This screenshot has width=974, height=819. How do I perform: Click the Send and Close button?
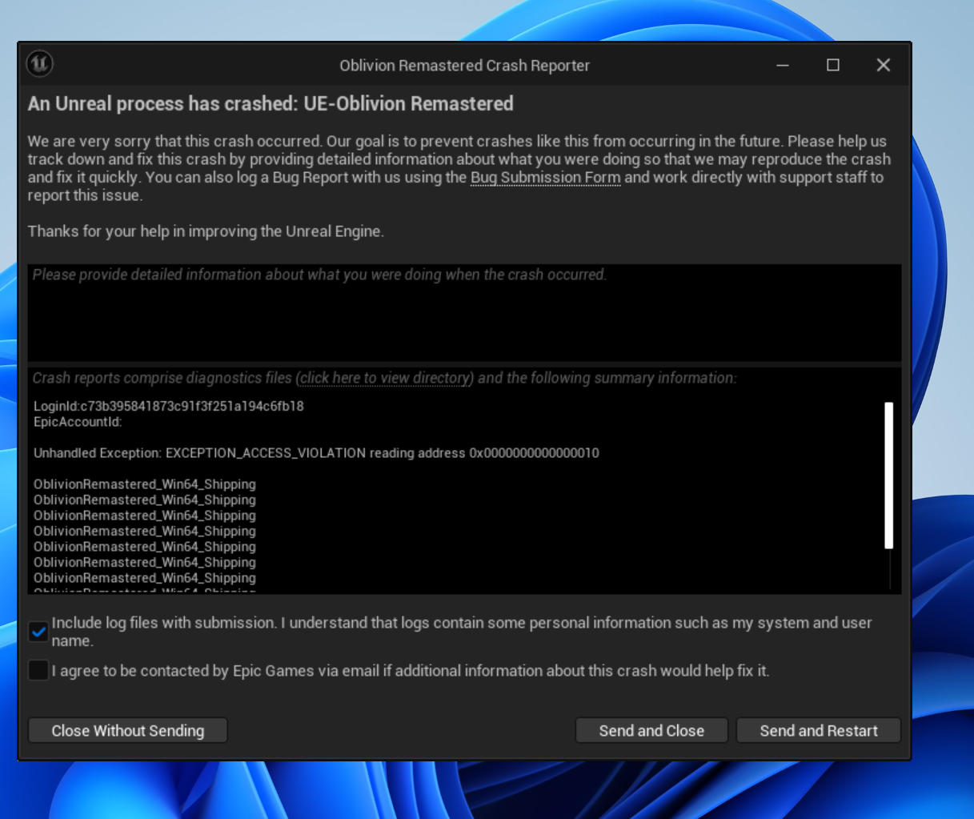tap(651, 730)
